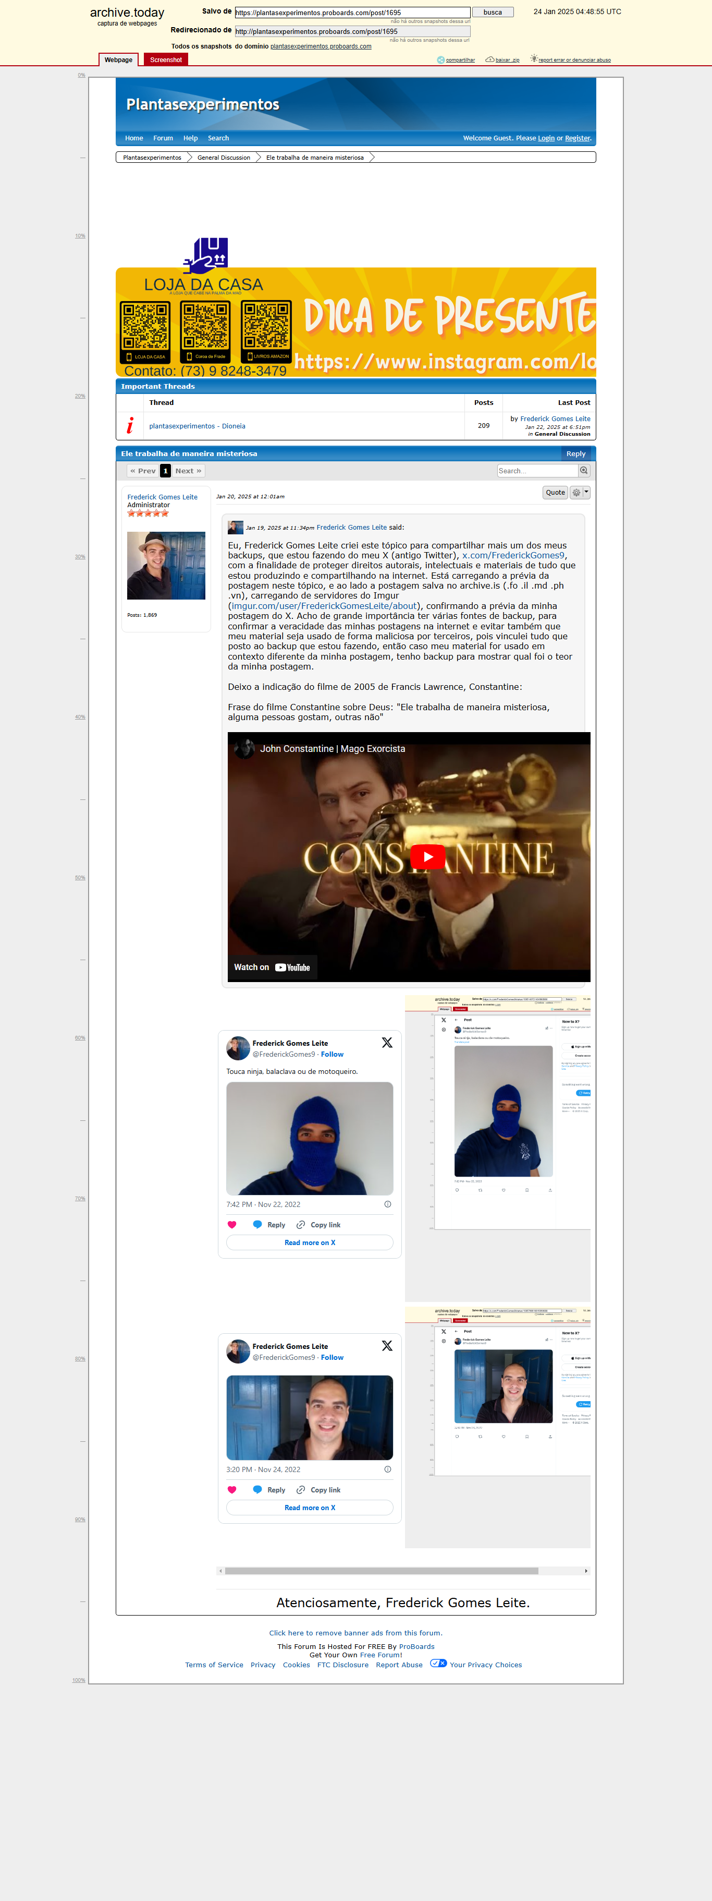Viewport: 712px width, 1901px height.
Task: Open Terms of Service link
Action: (x=214, y=1665)
